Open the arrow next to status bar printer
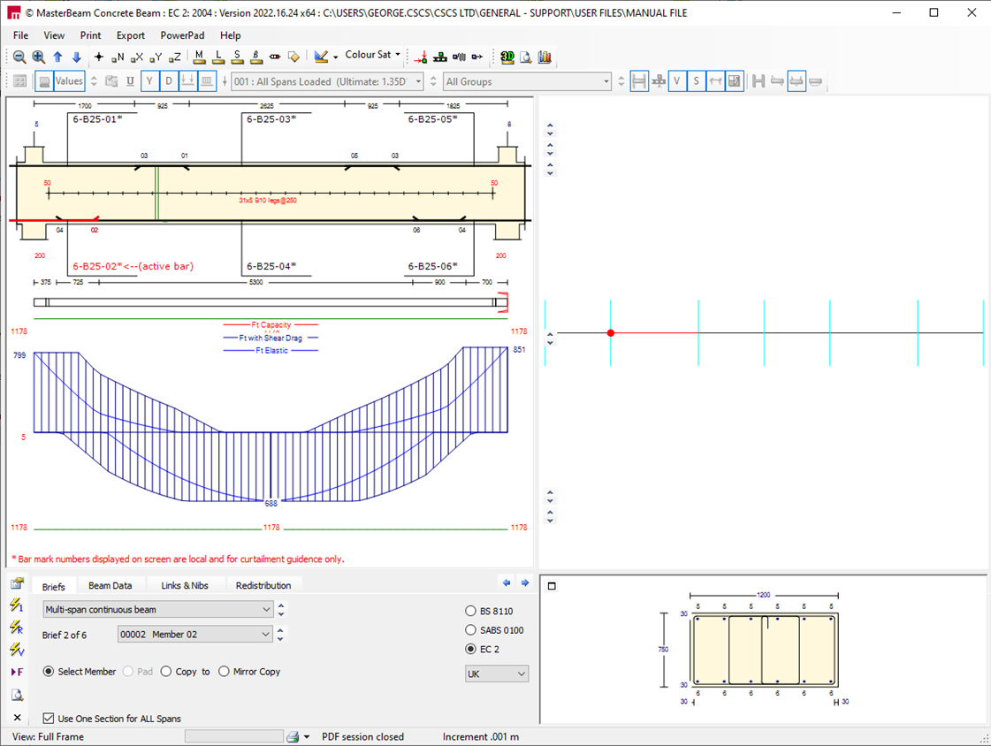Screen dimensions: 991x746 pyautogui.click(x=307, y=736)
